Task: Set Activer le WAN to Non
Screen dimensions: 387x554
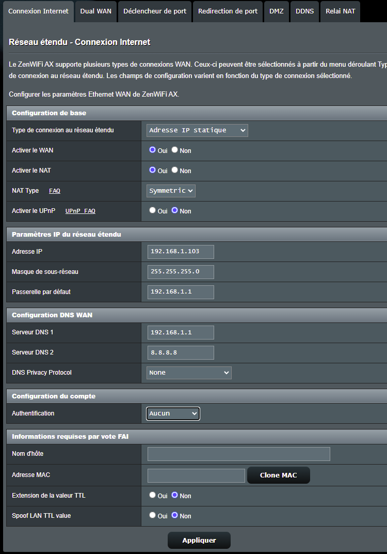Action: 174,150
